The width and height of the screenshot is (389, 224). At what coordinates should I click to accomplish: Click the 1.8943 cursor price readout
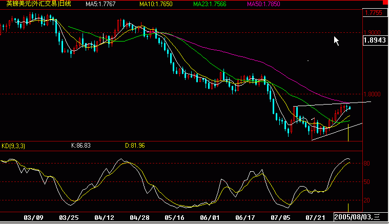coord(375,40)
